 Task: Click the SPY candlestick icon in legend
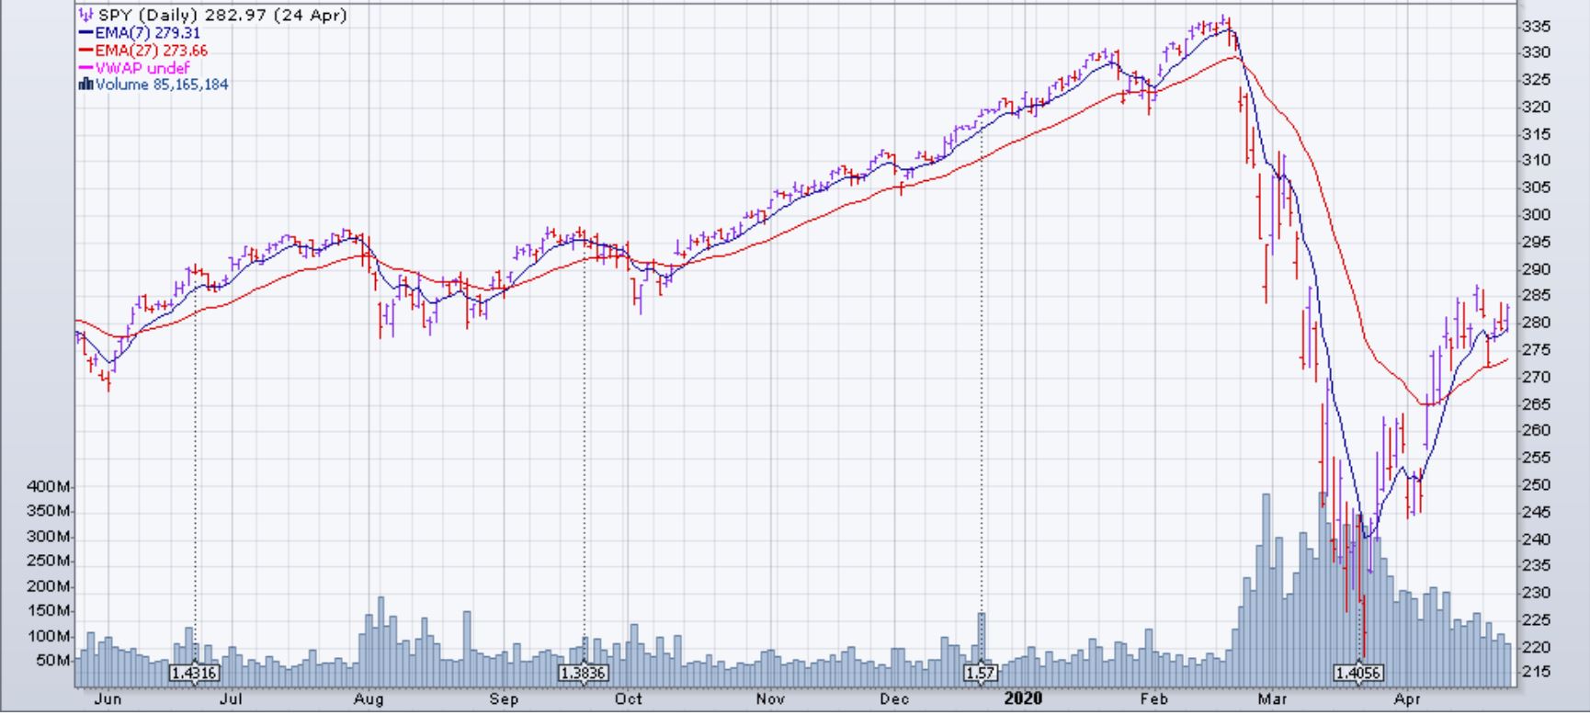[85, 16]
